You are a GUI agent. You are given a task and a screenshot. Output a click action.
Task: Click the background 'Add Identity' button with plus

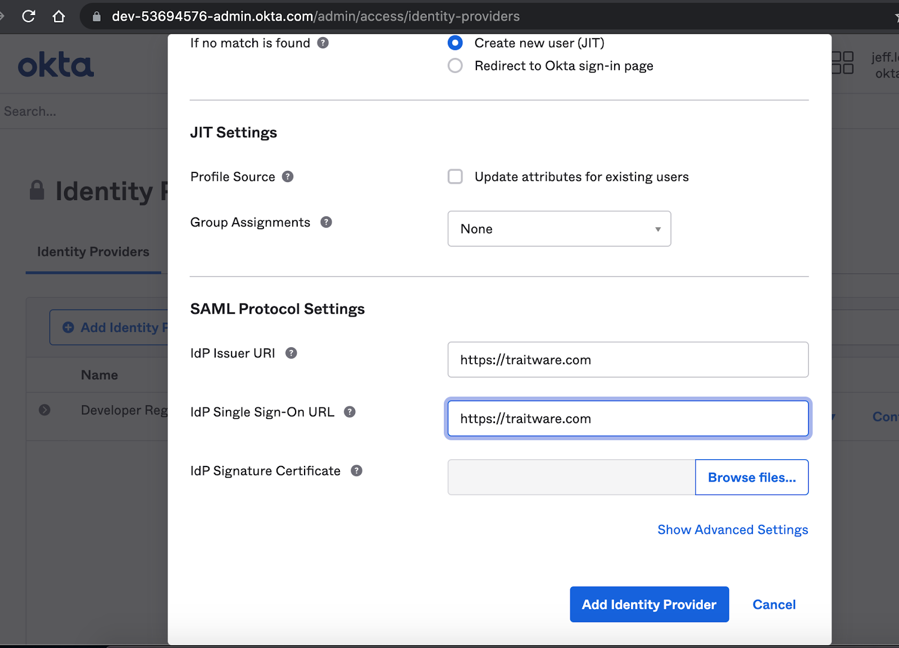click(110, 327)
